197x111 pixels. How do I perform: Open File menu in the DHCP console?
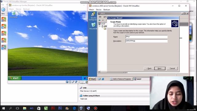click(x=100, y=17)
